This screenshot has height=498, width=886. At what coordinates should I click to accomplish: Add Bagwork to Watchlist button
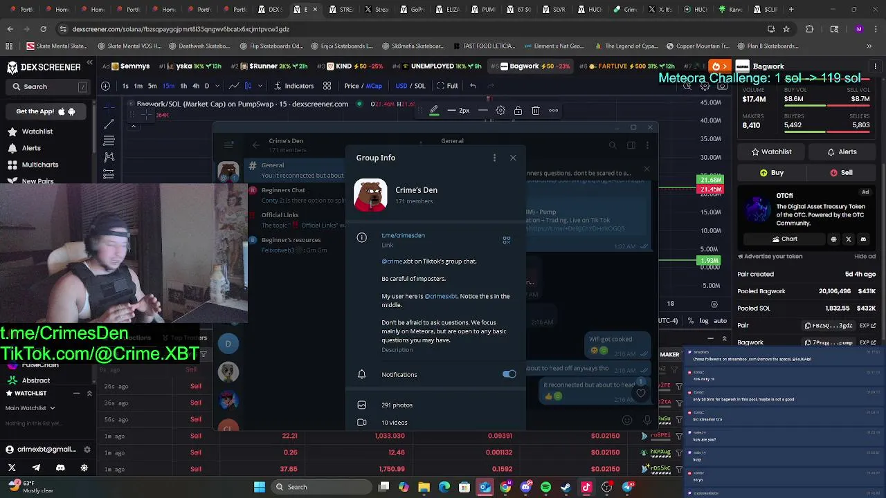click(770, 151)
